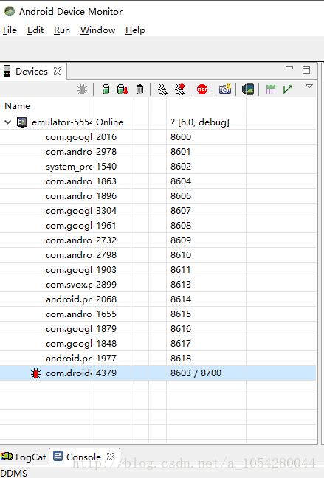Screen dimensions: 324x478
Task: Select the com.android process with PID 2732
Action: (x=158, y=240)
